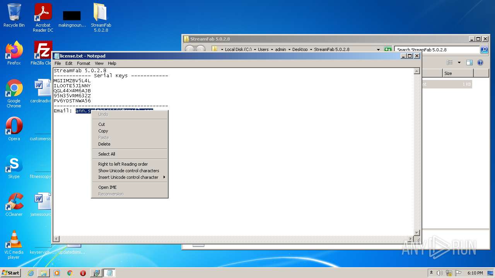Open the Notepad View menu
Screen dimensions: 495x278
[x=99, y=63]
